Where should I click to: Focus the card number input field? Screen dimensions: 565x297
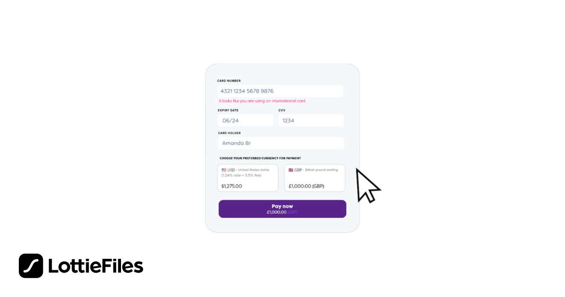click(x=280, y=91)
